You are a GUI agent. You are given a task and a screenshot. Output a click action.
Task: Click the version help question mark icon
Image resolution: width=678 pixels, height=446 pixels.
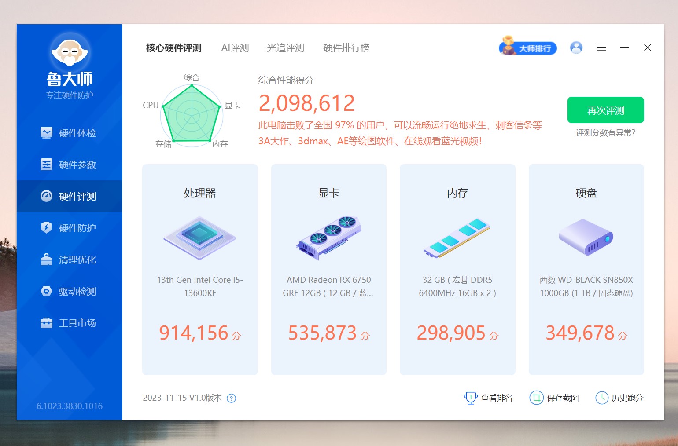coord(231,398)
